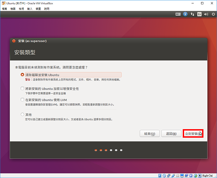Open the sound volume indicator
Viewport: 217px width, 178px height.
pos(206,14)
